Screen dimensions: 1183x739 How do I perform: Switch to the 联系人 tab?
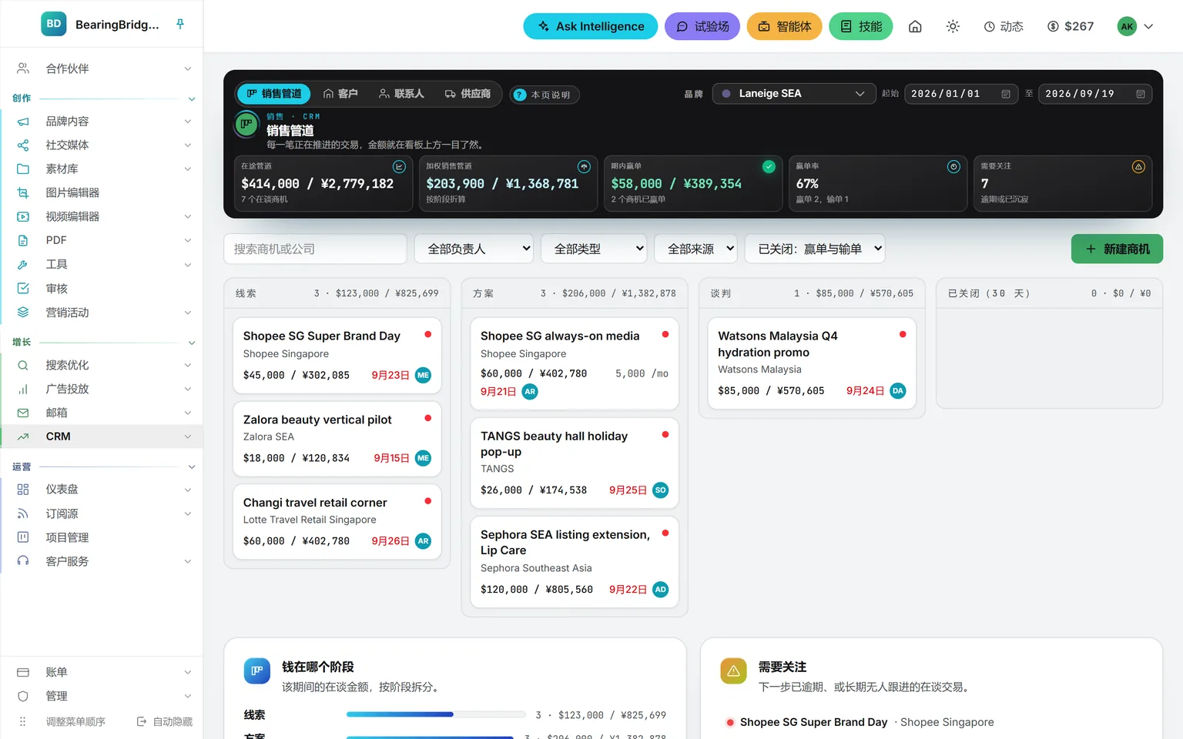click(401, 94)
